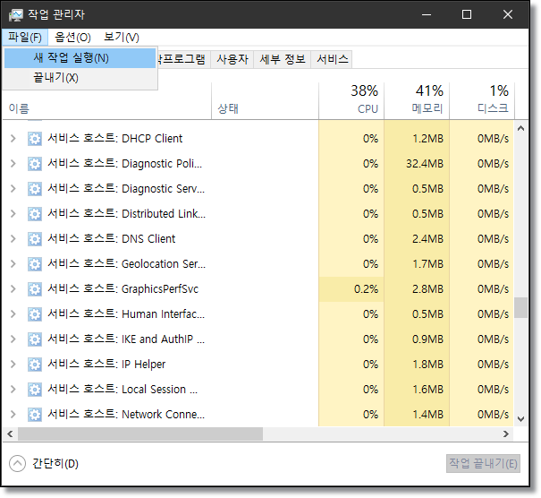Choose 끝내기(X) from the file menu
This screenshot has height=498, width=541.
tap(80, 78)
